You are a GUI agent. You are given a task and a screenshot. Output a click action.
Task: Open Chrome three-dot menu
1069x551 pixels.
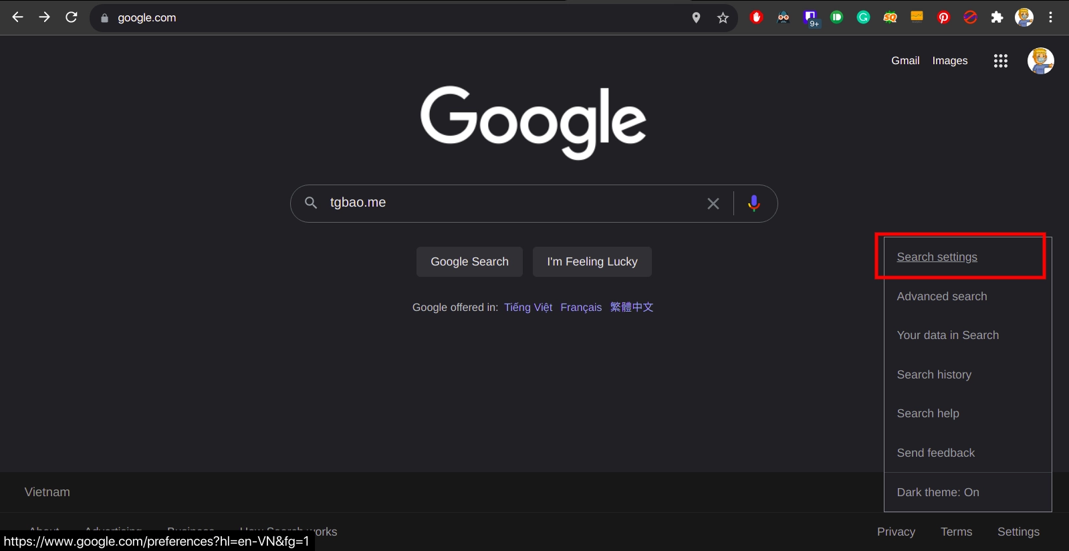[1050, 18]
